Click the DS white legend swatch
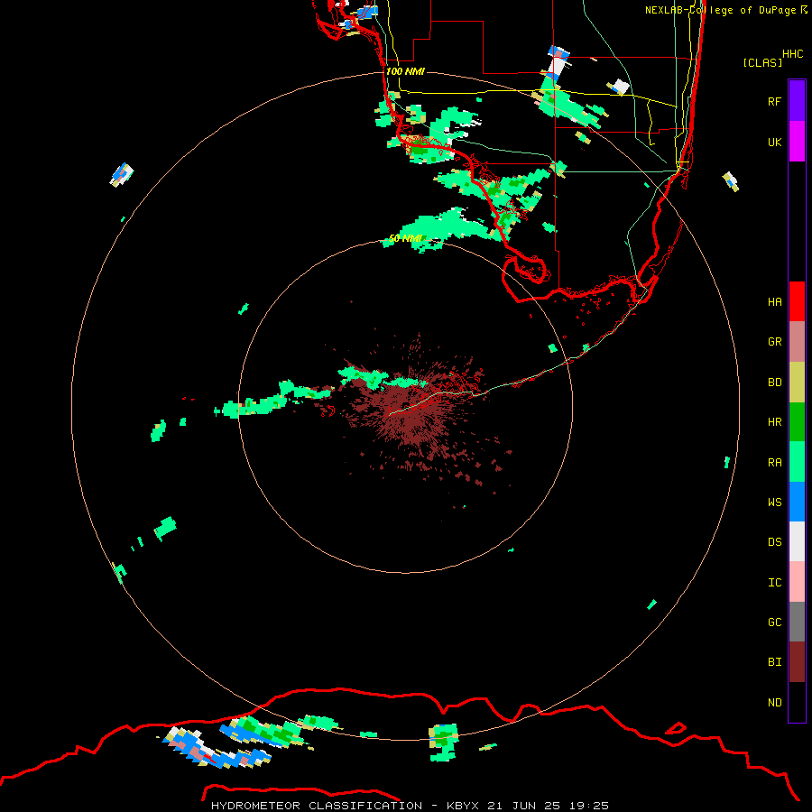The height and width of the screenshot is (812, 812). coord(797,541)
